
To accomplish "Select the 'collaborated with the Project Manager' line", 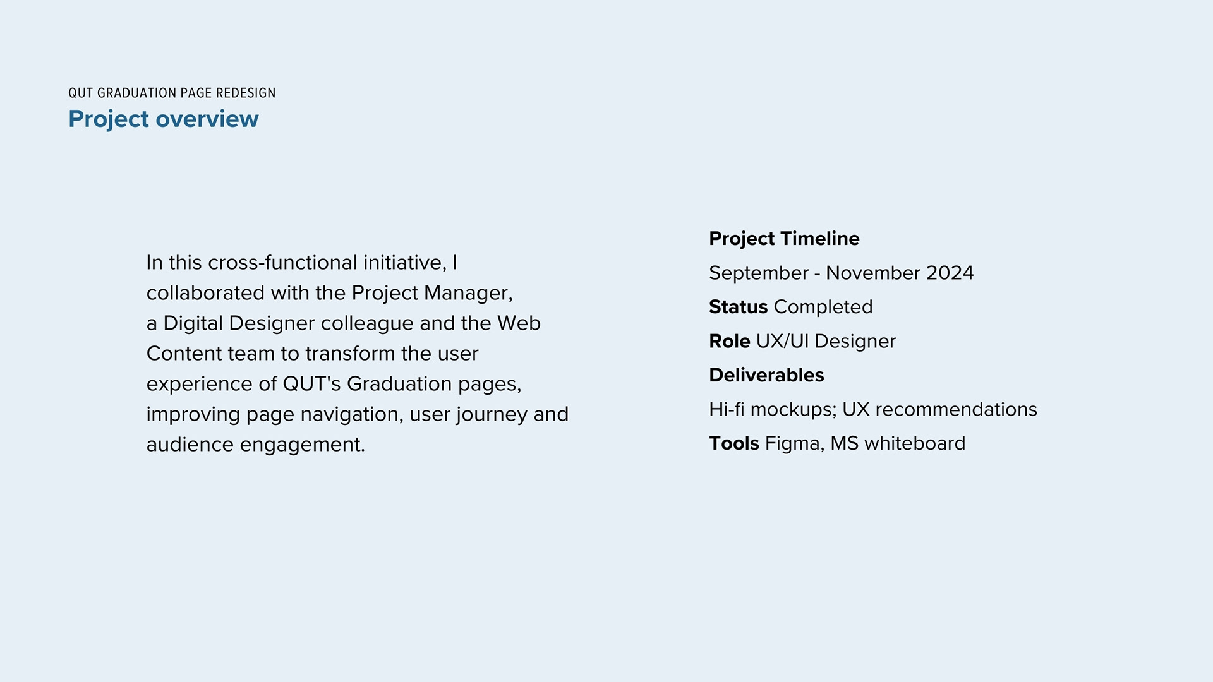I will 330,293.
